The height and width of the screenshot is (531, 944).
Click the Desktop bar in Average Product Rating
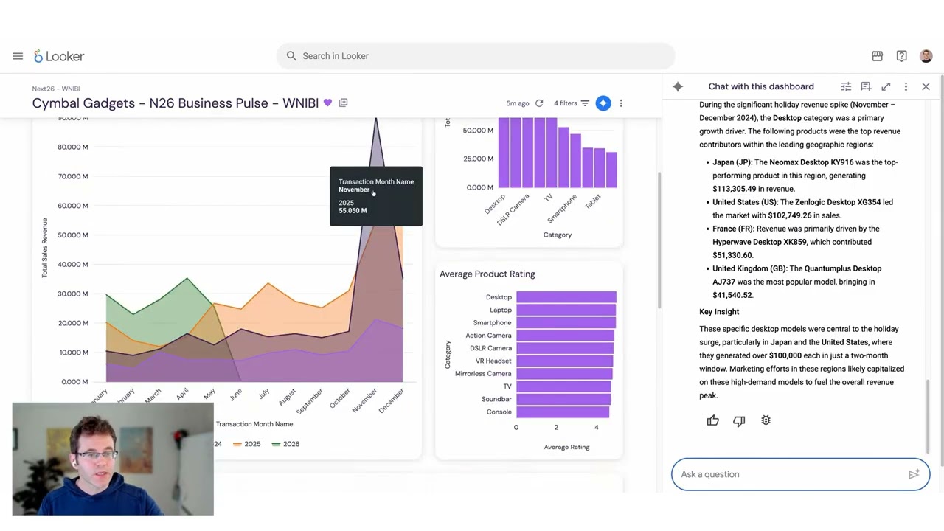point(566,297)
